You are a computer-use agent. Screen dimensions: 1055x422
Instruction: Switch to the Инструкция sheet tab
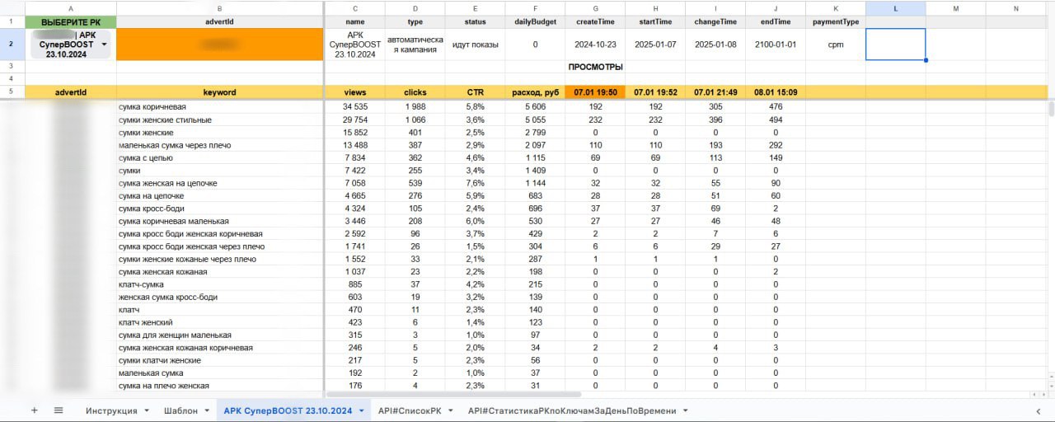coord(111,410)
